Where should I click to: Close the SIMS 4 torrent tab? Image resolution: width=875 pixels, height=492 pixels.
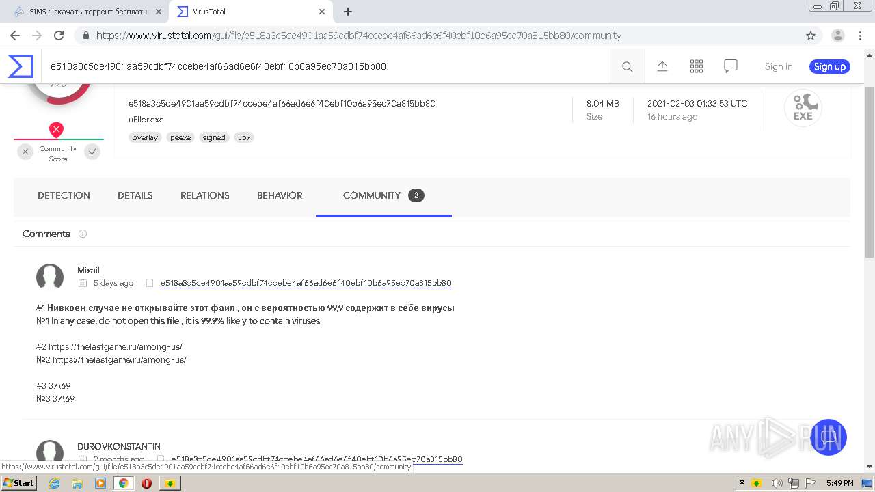(159, 12)
